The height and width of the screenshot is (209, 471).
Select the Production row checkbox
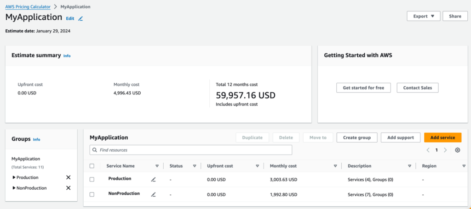click(92, 179)
